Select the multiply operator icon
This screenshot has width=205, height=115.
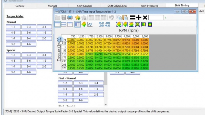[145, 18]
